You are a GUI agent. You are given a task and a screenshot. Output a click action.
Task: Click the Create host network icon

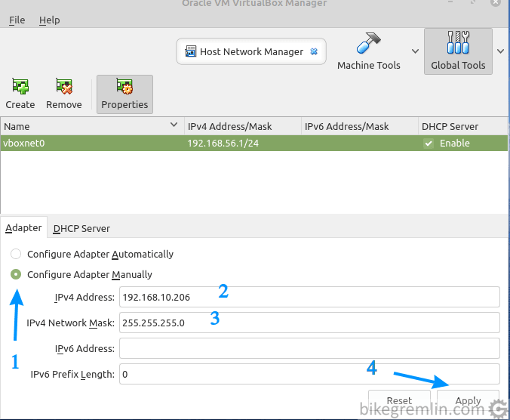point(20,86)
